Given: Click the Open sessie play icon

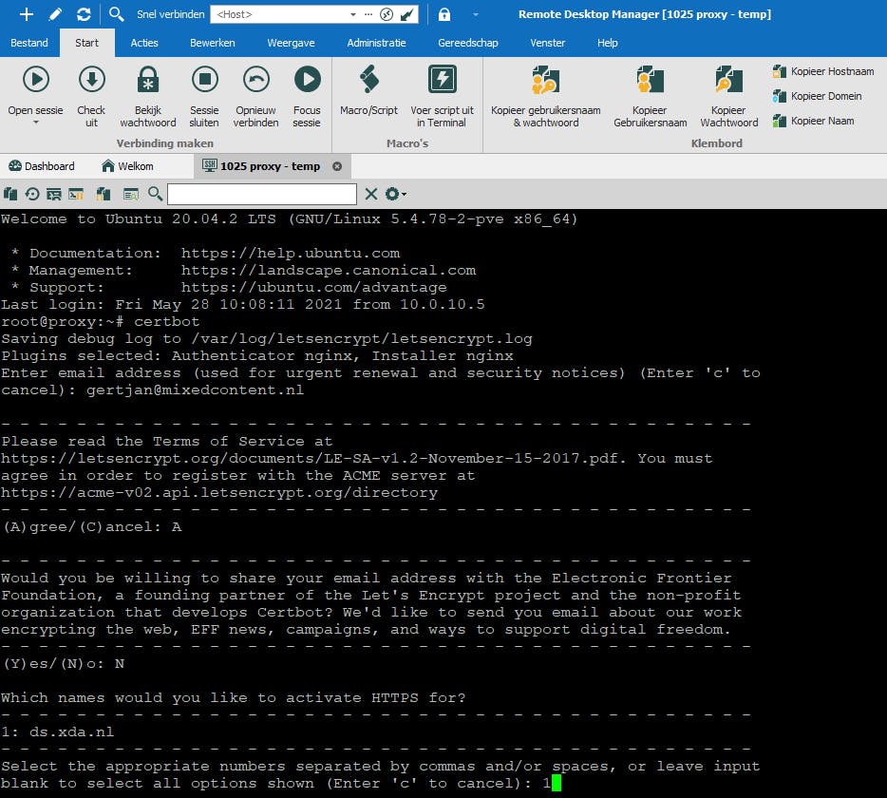Looking at the screenshot, I should click(36, 79).
